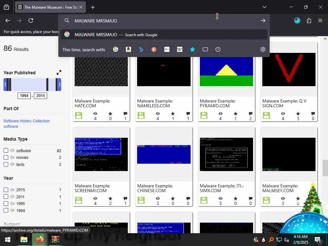Open the extensions puzzle icon
Viewport: 328px width, 246px height.
point(309,20)
